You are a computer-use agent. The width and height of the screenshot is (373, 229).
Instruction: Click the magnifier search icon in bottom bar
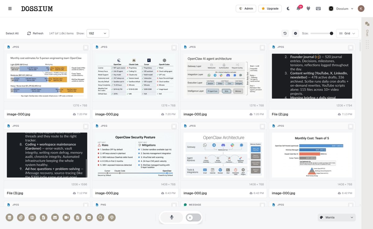[x=100, y=217]
